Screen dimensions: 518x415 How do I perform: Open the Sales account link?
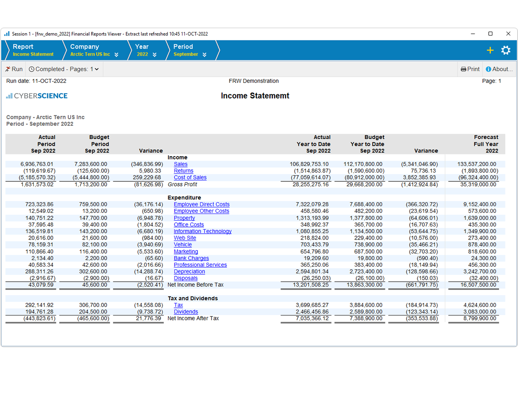pos(180,164)
